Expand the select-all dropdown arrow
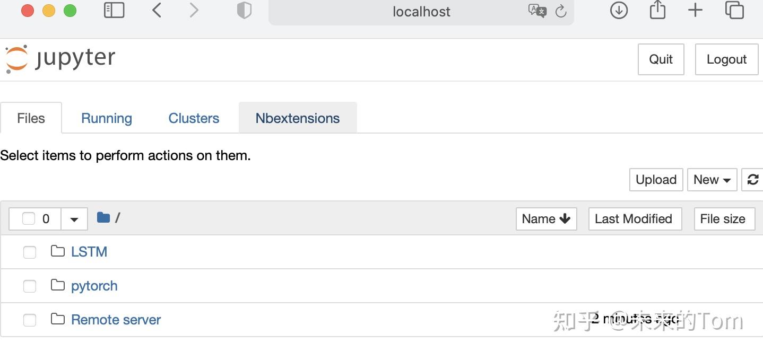 click(74, 219)
